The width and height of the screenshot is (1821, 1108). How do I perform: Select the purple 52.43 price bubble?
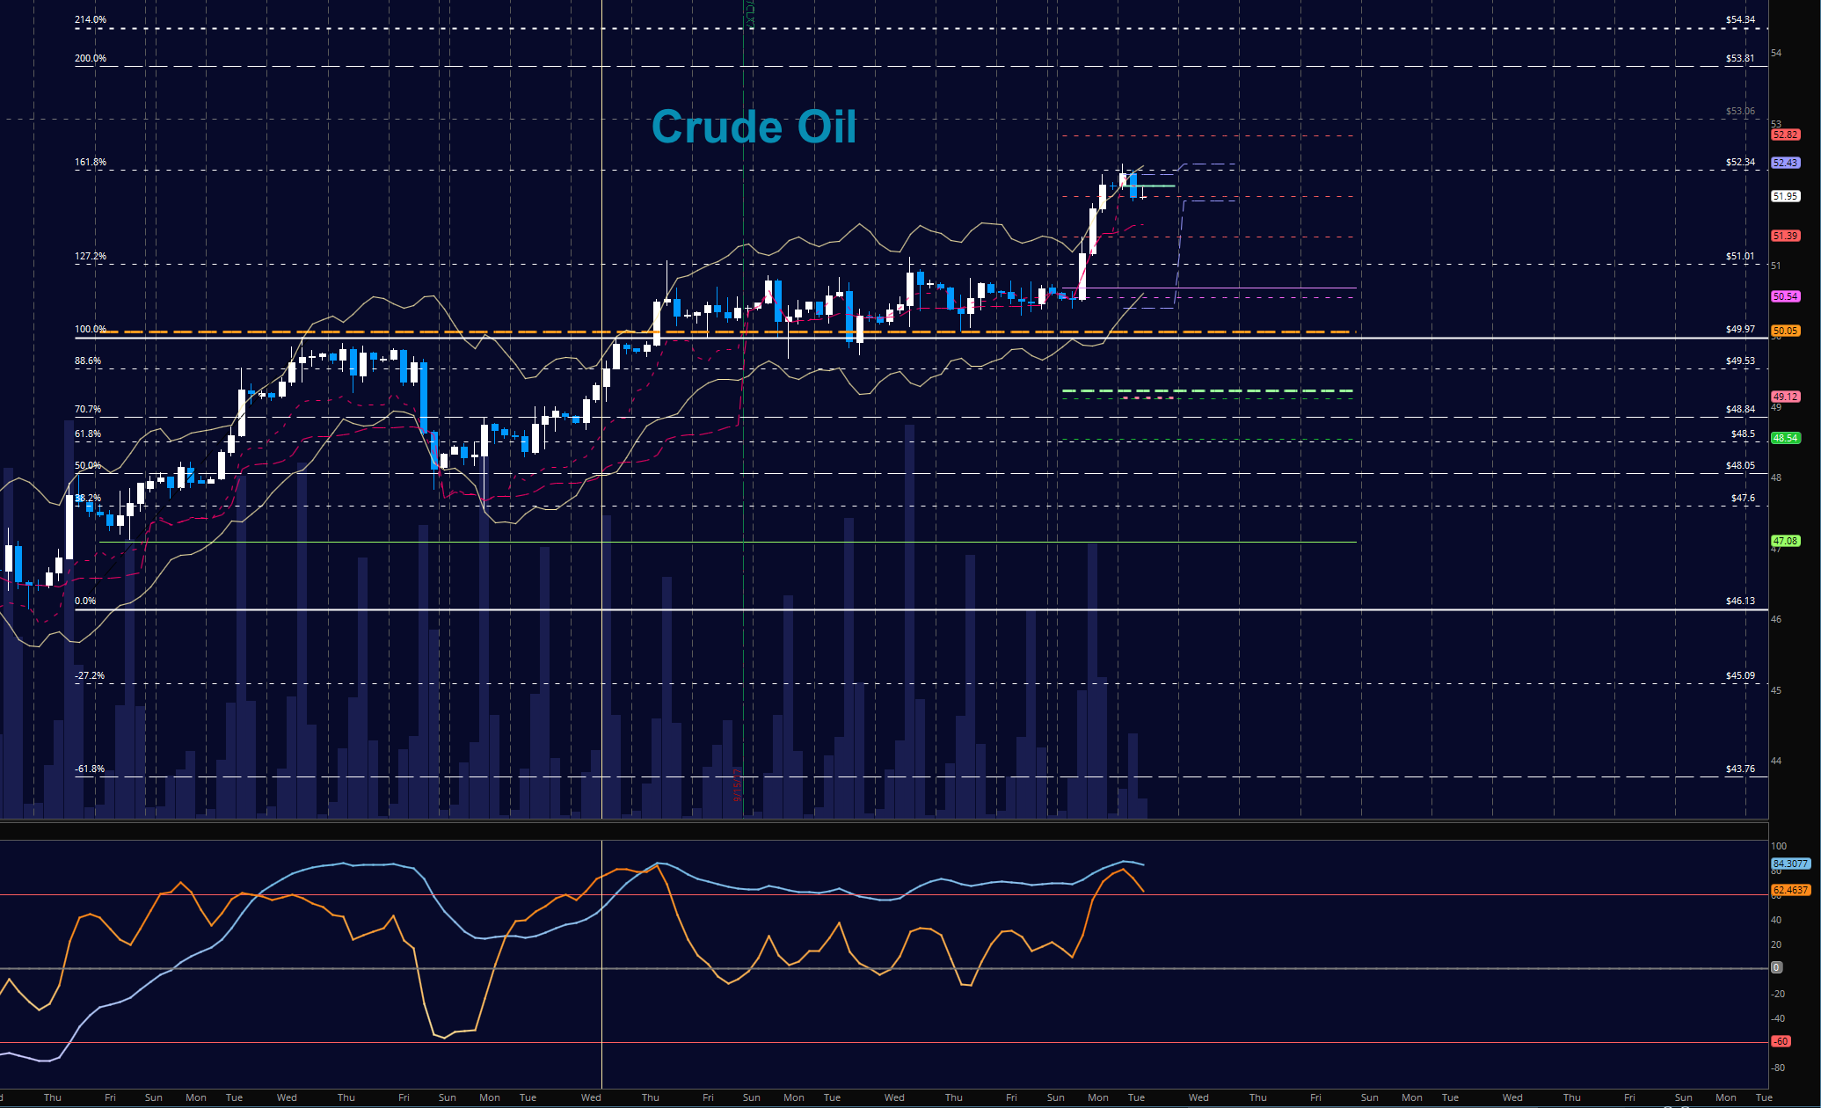coord(1785,163)
